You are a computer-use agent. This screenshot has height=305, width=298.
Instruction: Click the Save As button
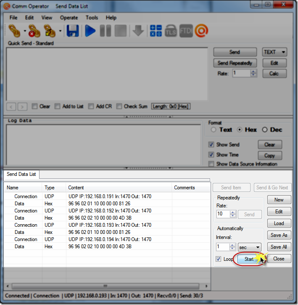pyautogui.click(x=279, y=235)
